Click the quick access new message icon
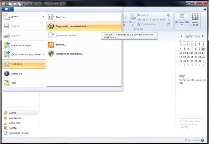Screen dimensions: 209x144 (x=10, y=4)
